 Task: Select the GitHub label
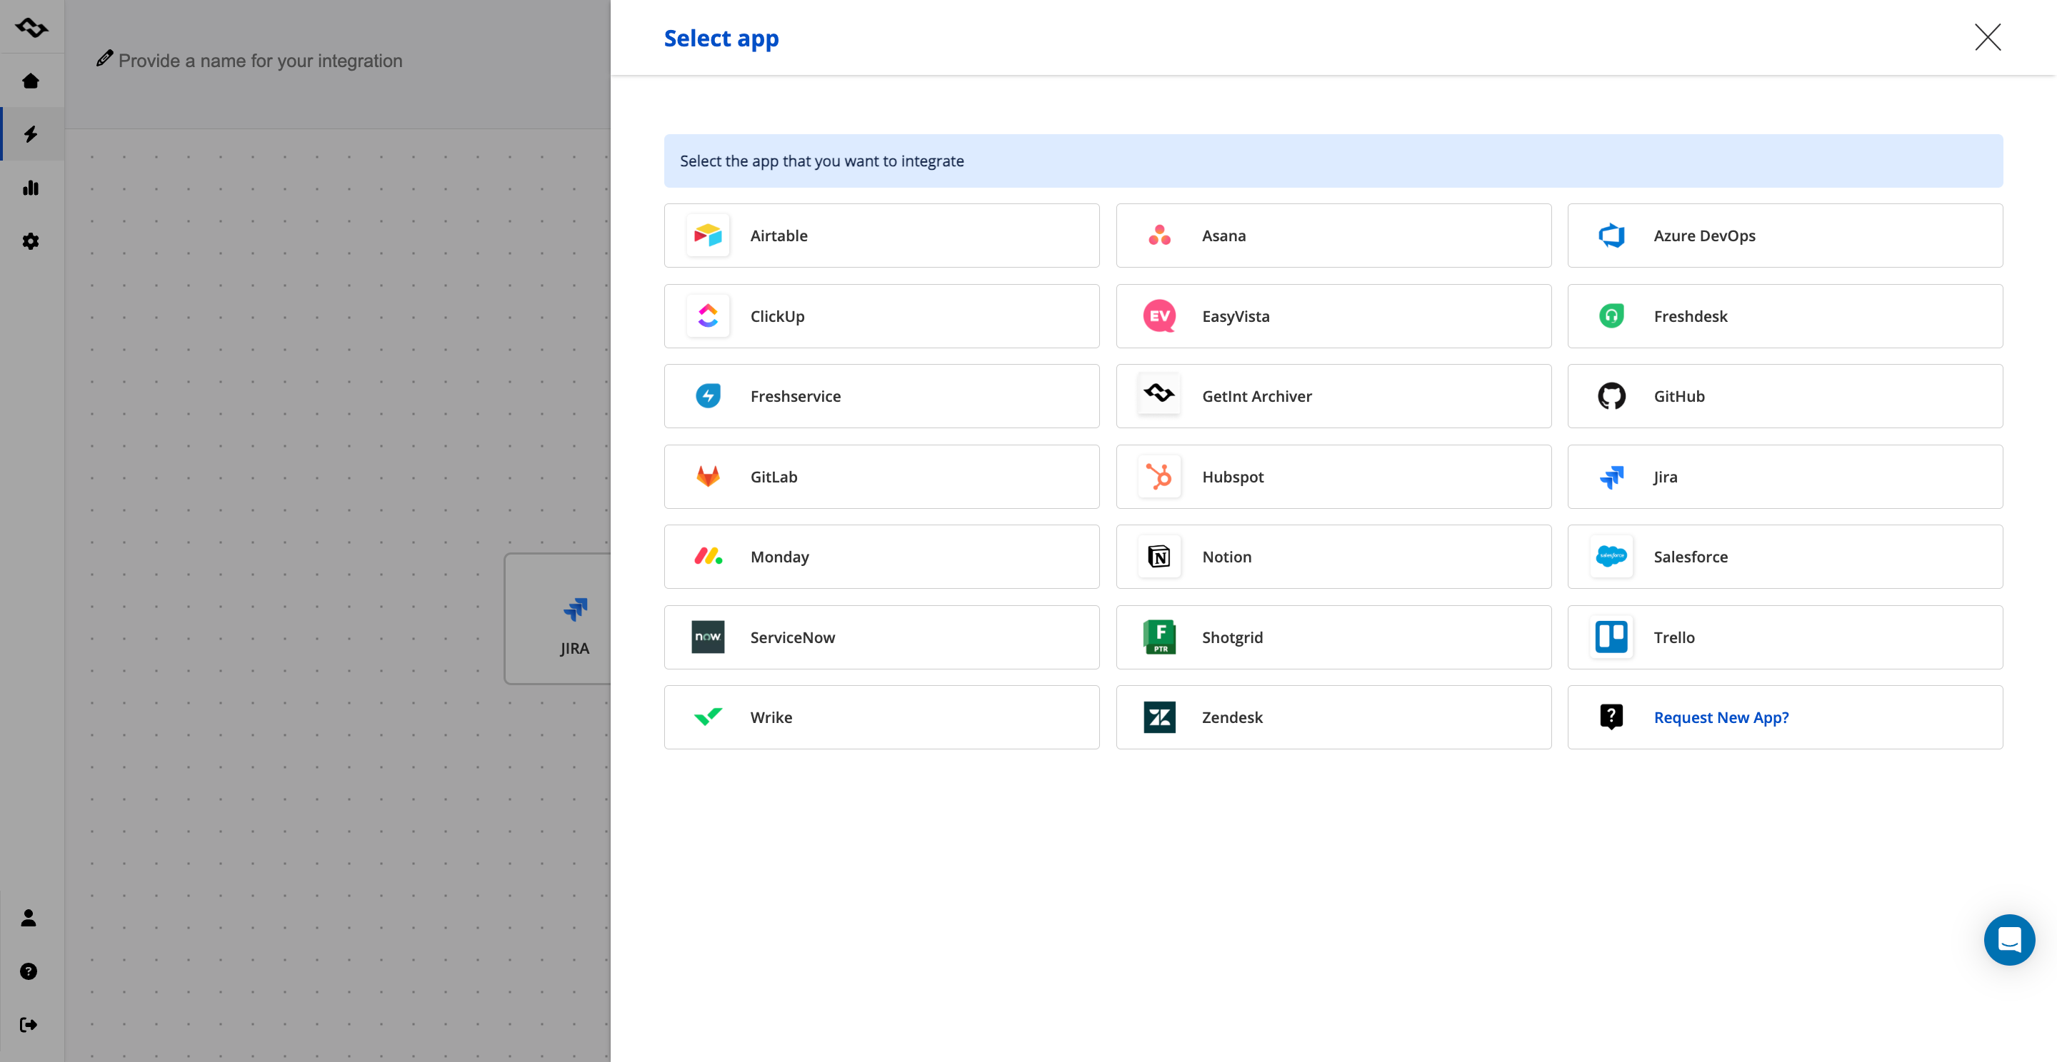(1678, 396)
